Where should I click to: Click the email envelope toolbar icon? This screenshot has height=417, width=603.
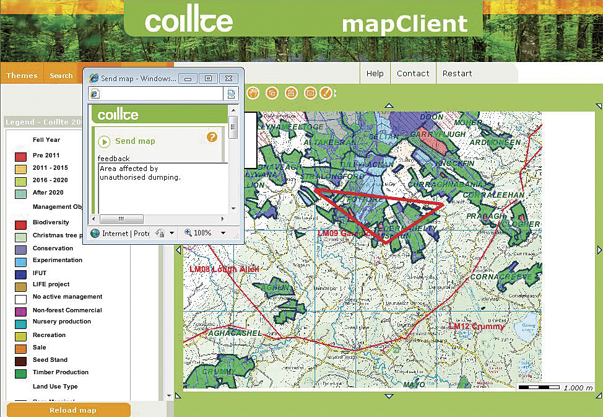click(310, 93)
